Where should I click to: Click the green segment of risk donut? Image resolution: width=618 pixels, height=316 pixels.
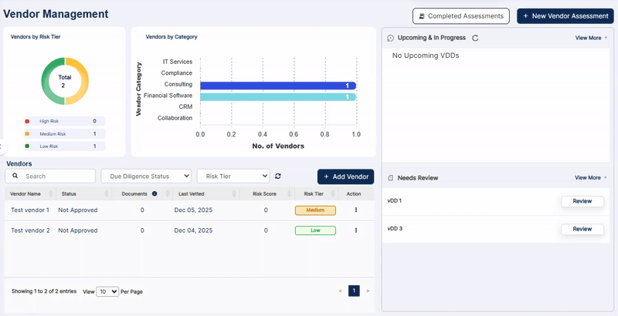pos(45,81)
